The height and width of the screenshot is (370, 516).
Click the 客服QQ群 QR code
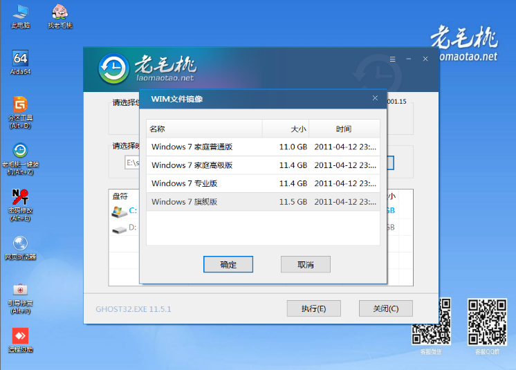(x=488, y=322)
